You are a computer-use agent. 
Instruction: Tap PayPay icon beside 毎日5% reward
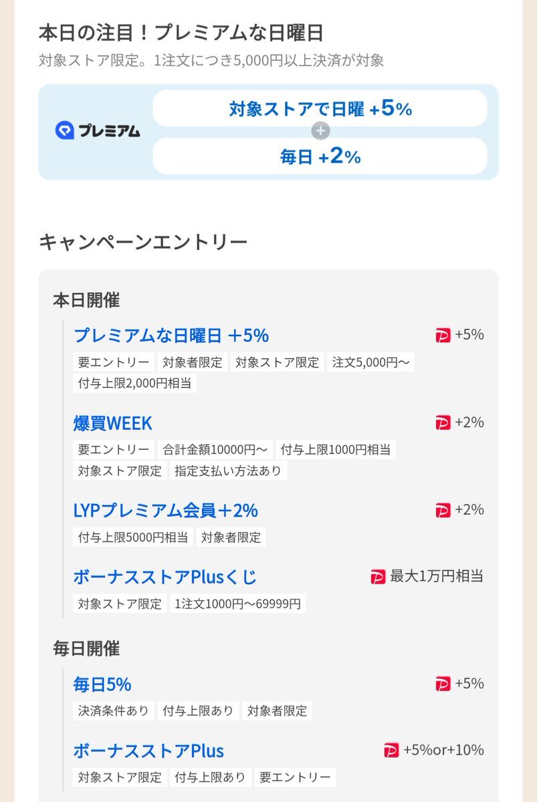[443, 684]
